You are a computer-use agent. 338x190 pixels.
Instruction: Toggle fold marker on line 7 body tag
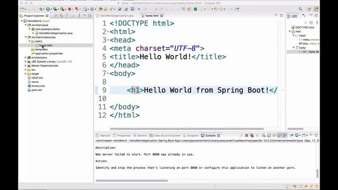tap(108, 73)
